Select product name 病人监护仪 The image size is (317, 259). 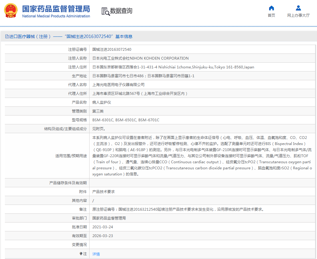coord(102,102)
